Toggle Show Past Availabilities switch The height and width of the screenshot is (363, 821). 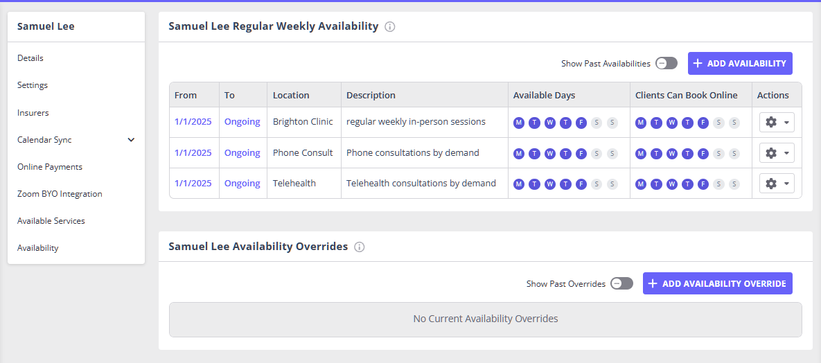point(666,63)
